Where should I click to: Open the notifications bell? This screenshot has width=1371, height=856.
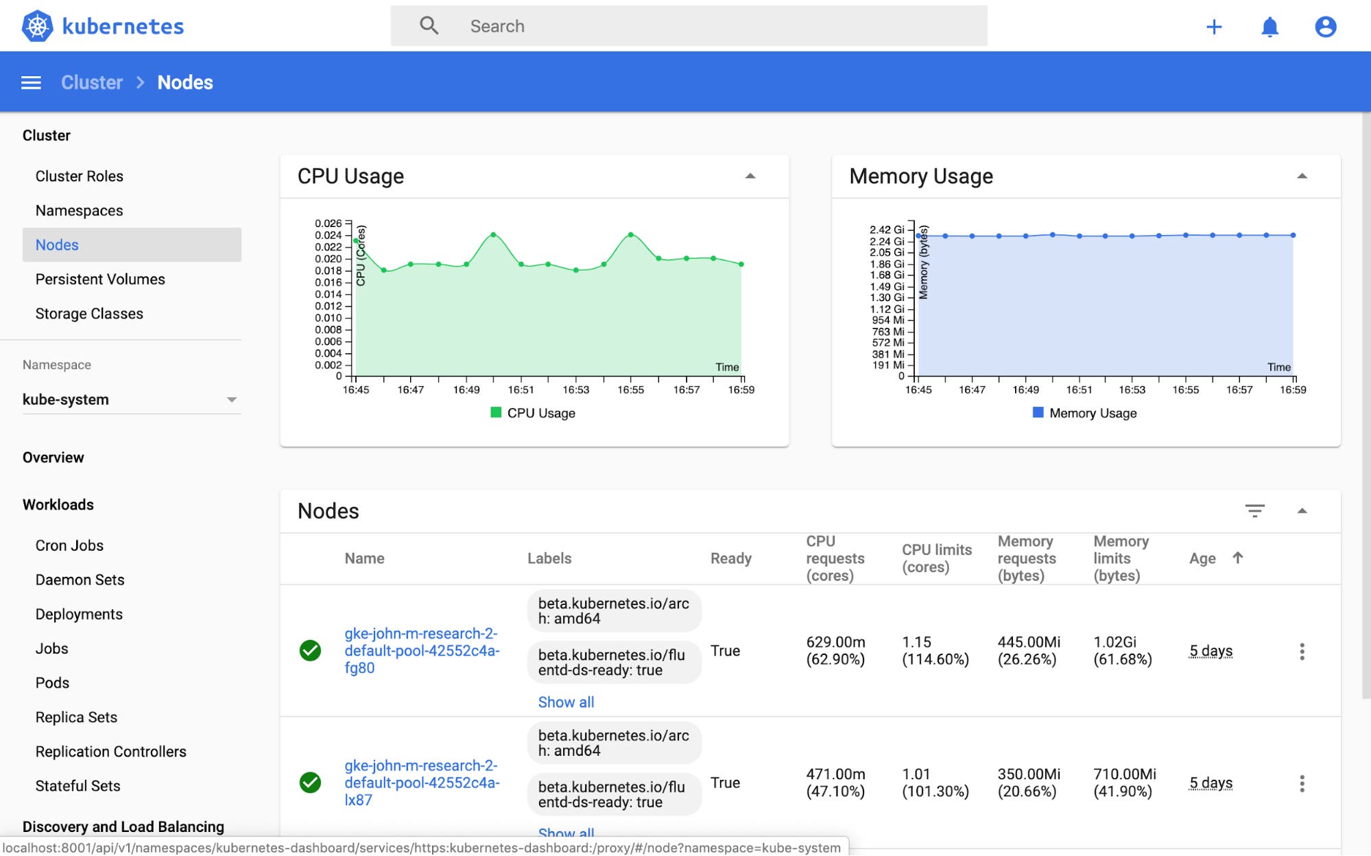pos(1268,26)
